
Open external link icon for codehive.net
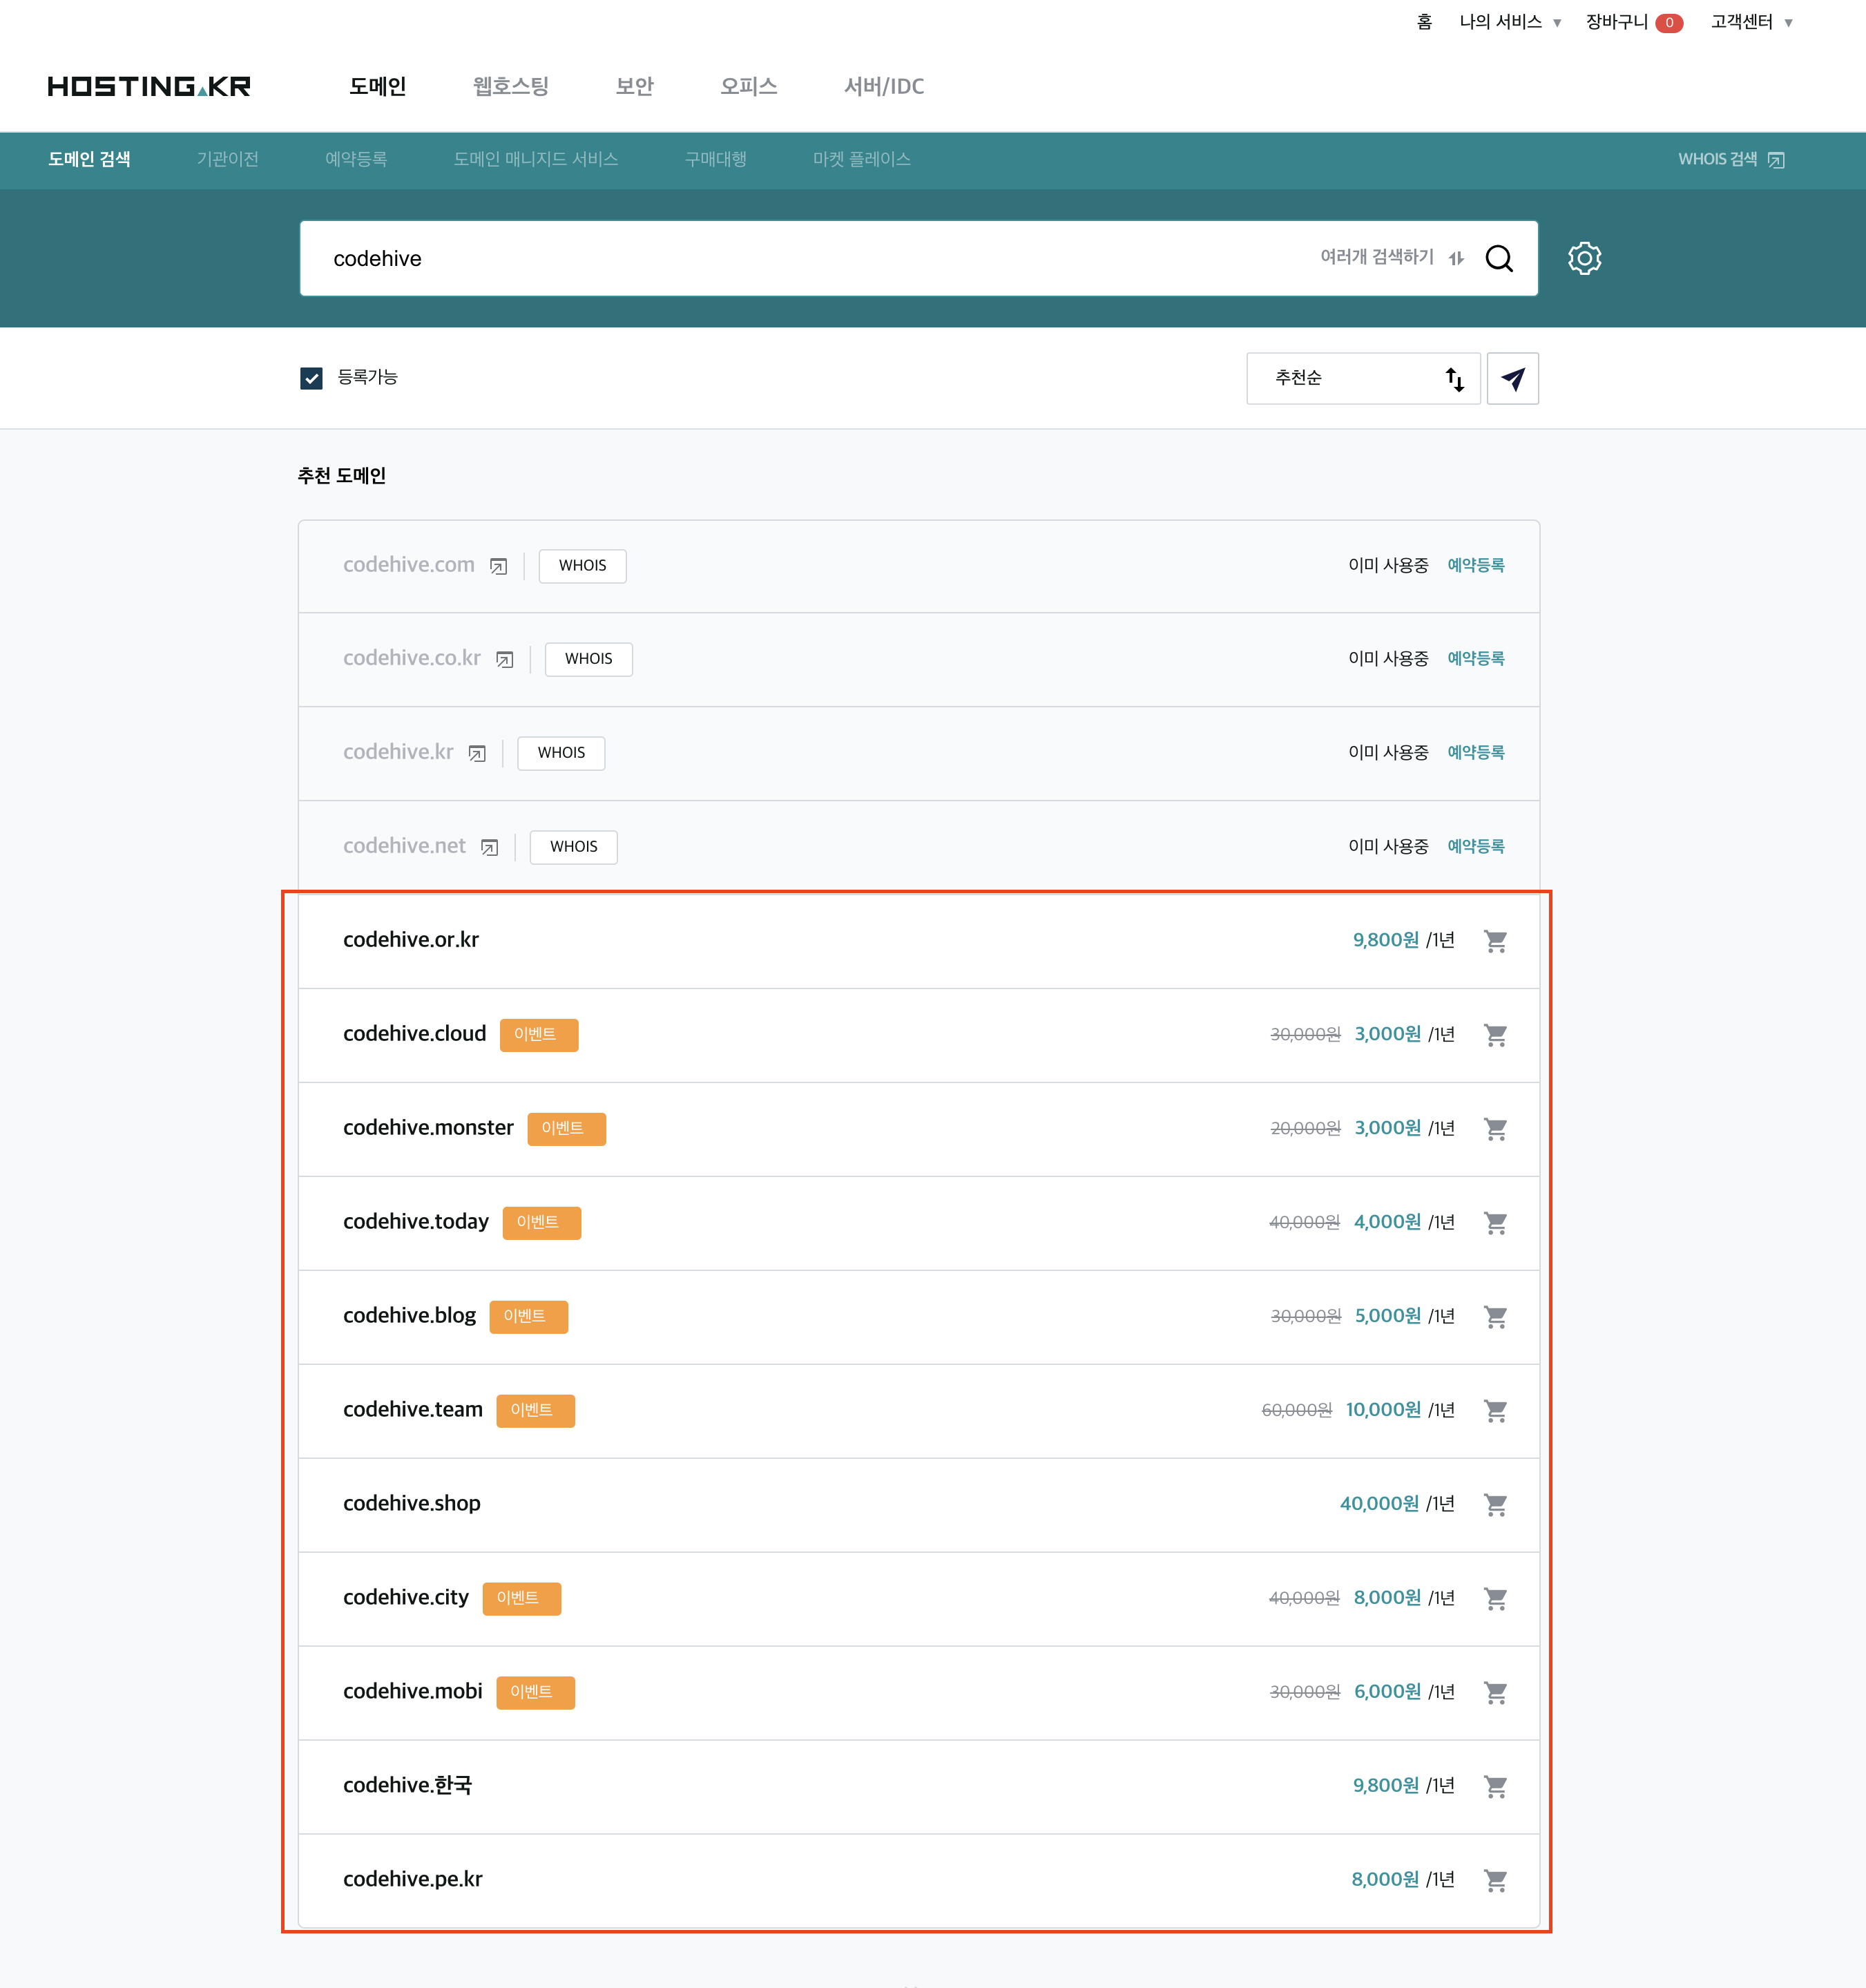489,848
